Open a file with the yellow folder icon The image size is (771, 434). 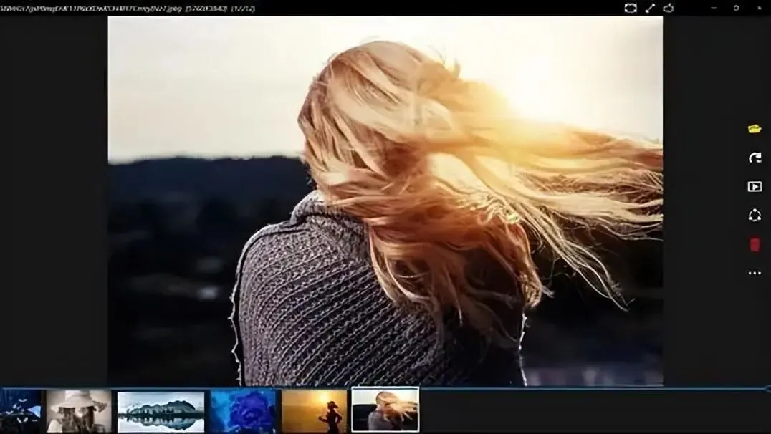[x=755, y=129]
